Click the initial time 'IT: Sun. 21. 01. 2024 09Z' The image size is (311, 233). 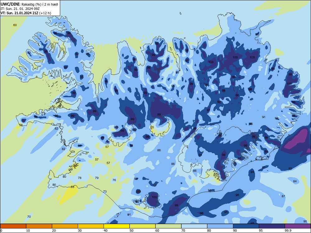(x=20, y=9)
